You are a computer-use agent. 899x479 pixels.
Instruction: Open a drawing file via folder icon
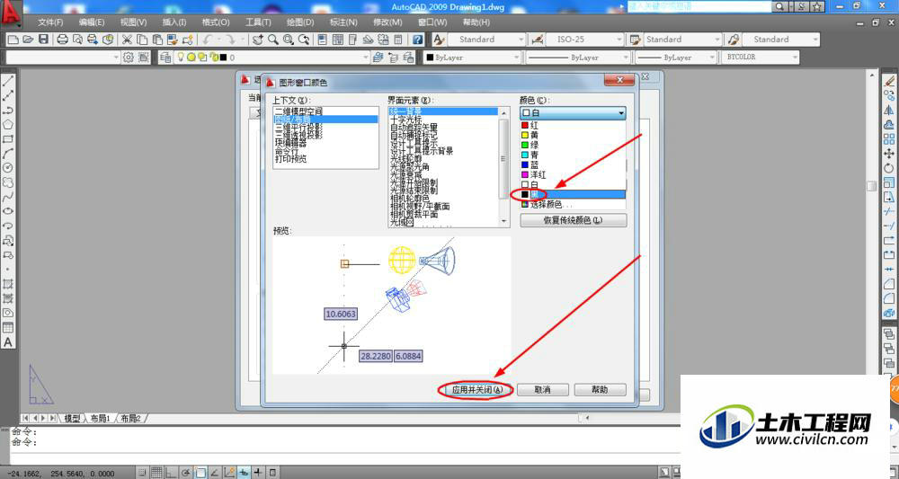click(x=28, y=40)
